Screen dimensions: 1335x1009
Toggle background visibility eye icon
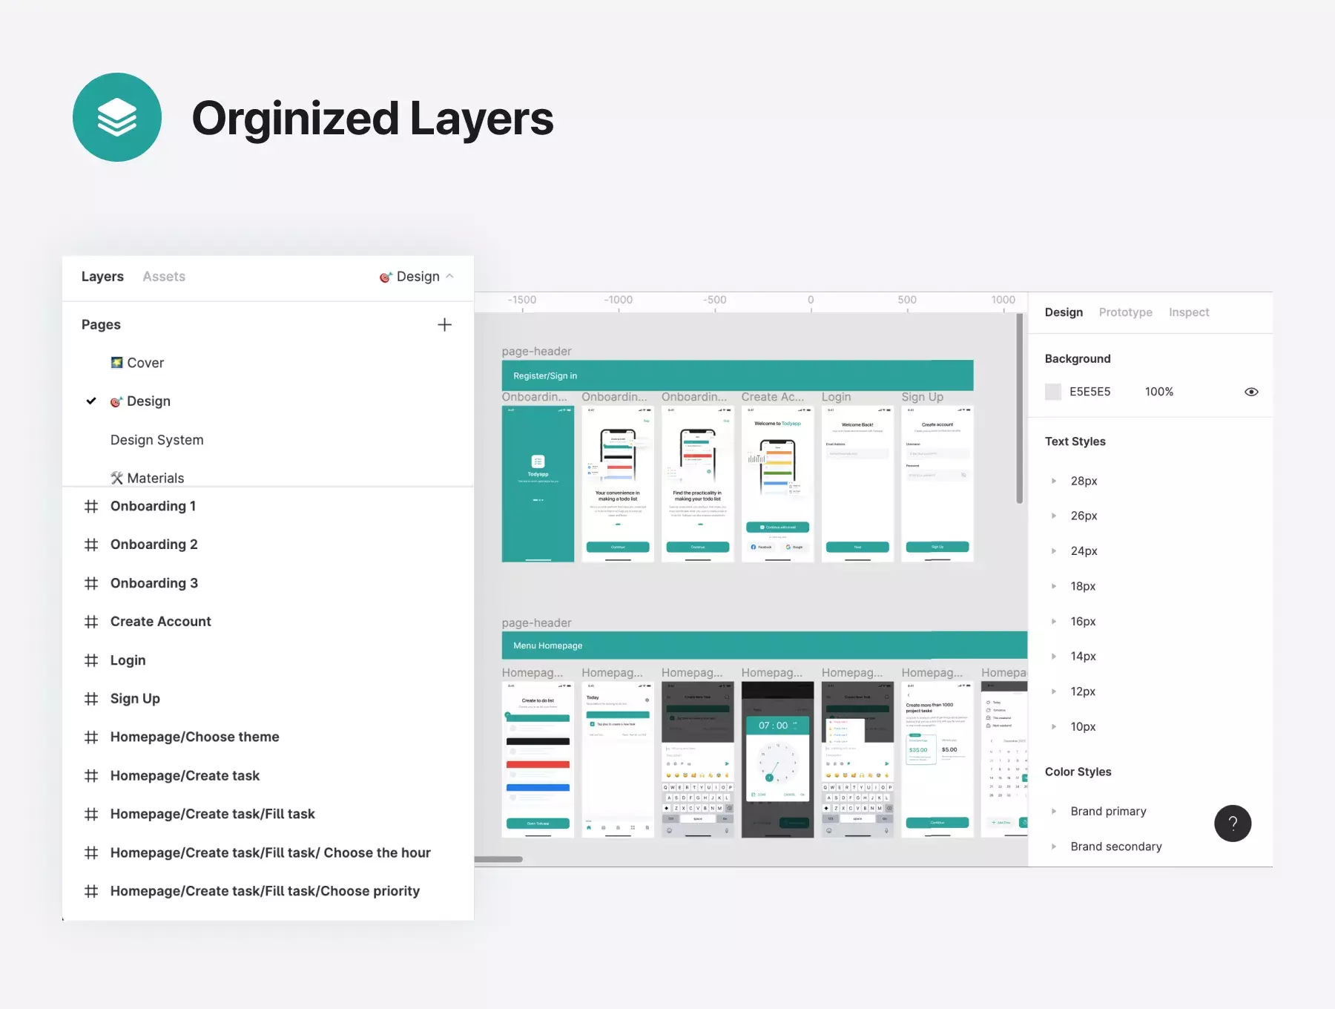[1251, 392]
